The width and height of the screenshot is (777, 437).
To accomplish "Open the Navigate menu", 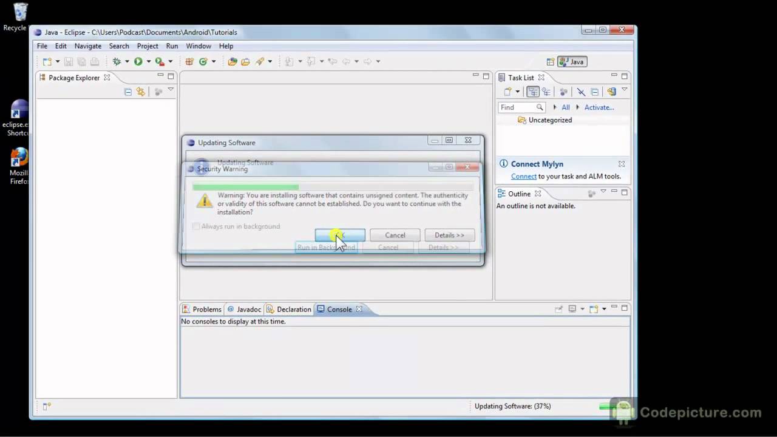I will coord(88,46).
